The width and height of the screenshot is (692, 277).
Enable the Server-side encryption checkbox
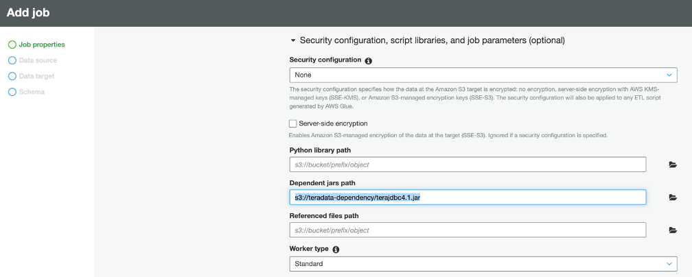click(293, 123)
